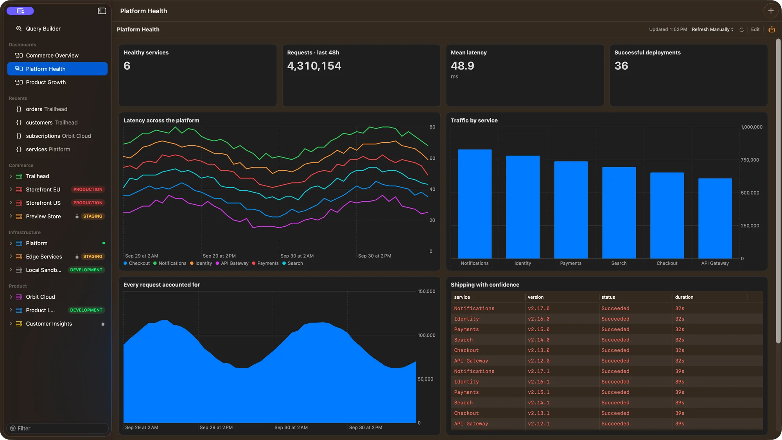
Task: Click the Notifications traffic bar
Action: 475,204
